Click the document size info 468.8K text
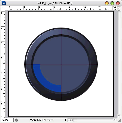Viewport: 122px width, 123px height. pyautogui.click(x=42, y=120)
